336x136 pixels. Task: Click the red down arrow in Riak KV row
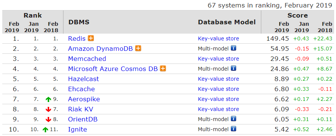[x=48, y=109]
